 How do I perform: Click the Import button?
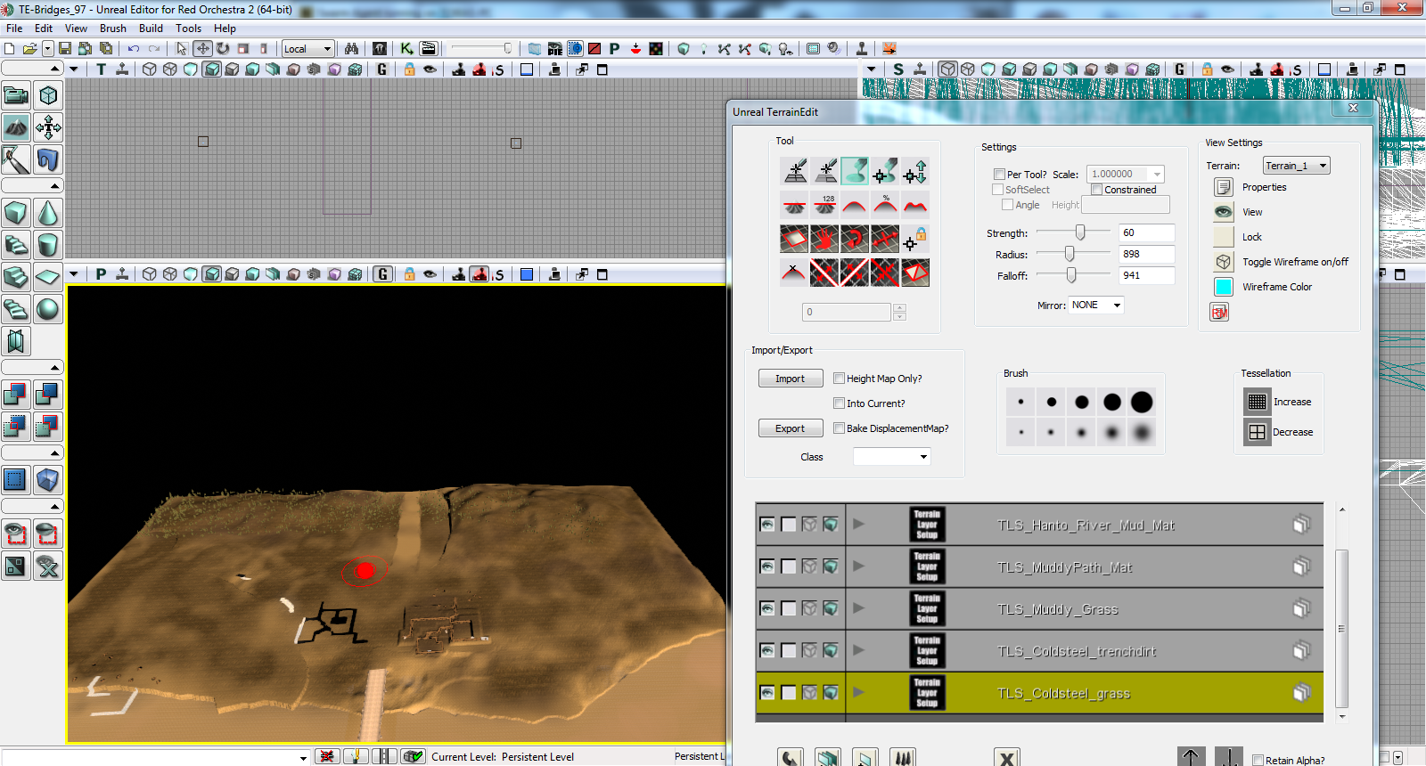(x=791, y=379)
